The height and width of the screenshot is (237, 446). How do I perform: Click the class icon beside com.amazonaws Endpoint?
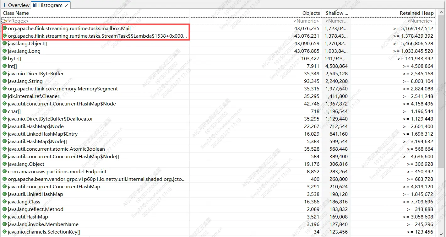pos(5,171)
